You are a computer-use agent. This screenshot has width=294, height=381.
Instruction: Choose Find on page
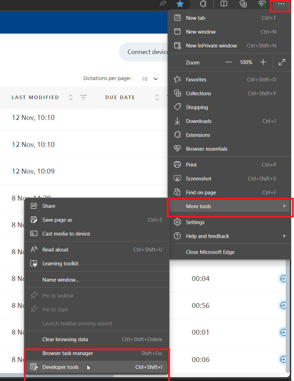coord(230,193)
